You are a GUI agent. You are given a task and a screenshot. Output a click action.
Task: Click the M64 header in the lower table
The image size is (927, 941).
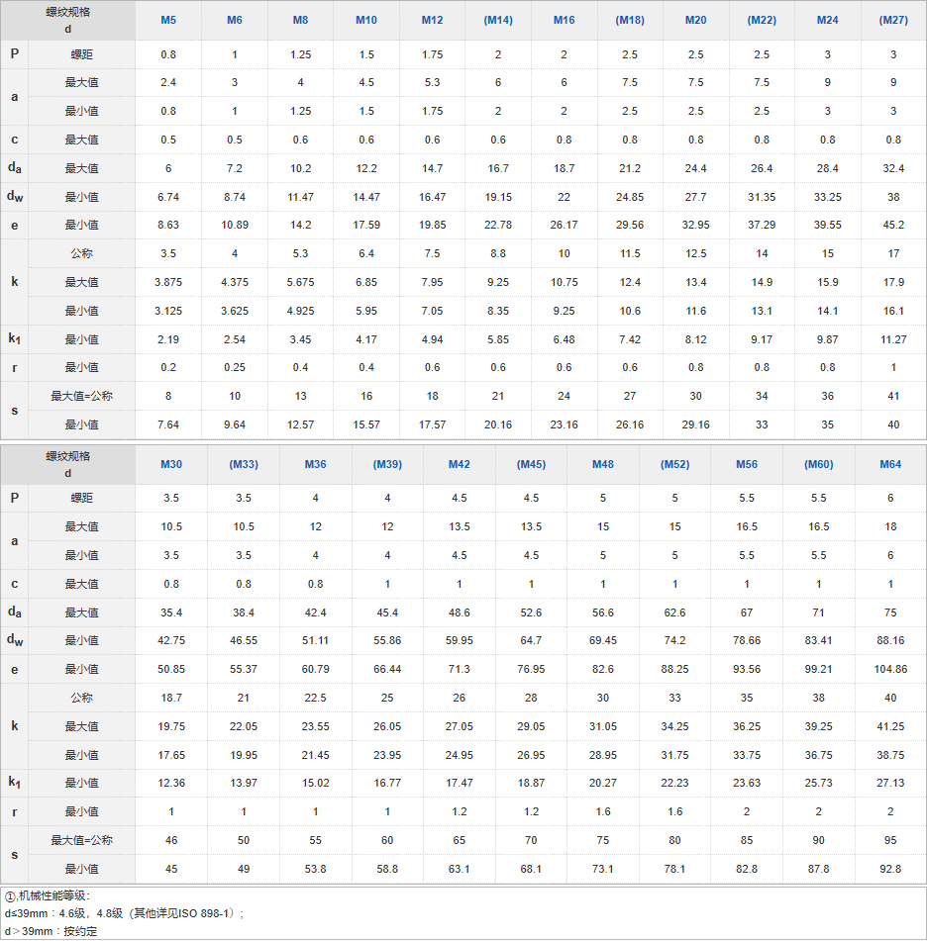(890, 465)
